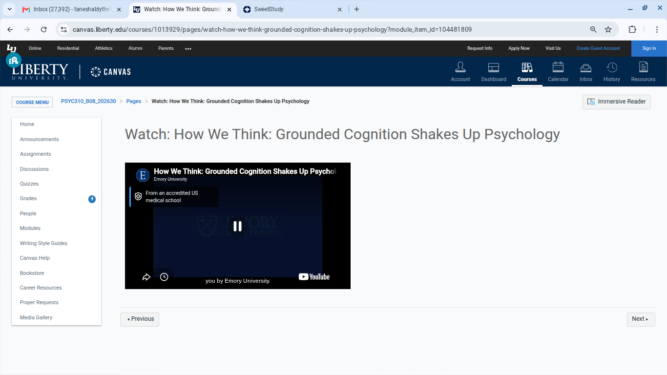Open Announcements in course menu
667x375 pixels.
click(39, 139)
